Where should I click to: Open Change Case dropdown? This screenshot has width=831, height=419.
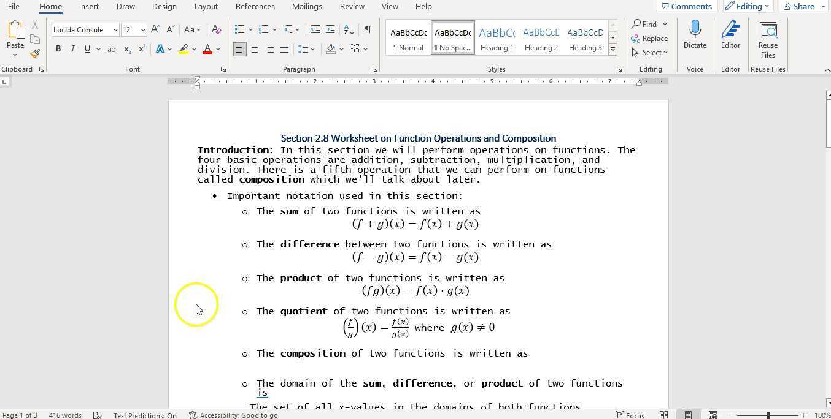[192, 29]
